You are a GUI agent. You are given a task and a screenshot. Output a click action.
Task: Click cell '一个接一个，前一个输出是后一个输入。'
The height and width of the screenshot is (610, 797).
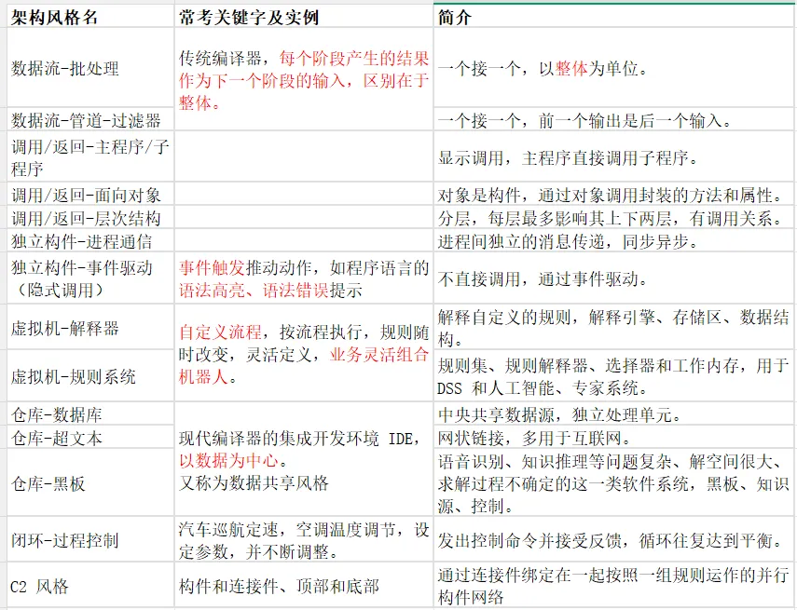pos(613,119)
